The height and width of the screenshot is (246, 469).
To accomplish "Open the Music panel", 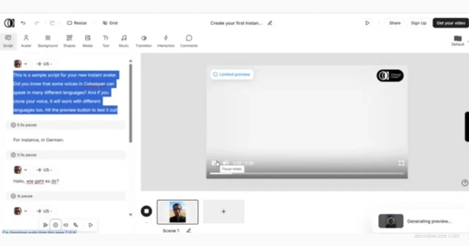I will click(x=124, y=41).
